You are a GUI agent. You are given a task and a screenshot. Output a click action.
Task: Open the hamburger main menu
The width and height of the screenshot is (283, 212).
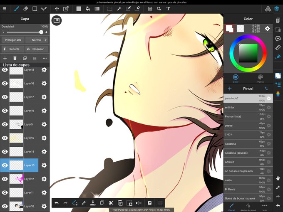click(x=5, y=9)
